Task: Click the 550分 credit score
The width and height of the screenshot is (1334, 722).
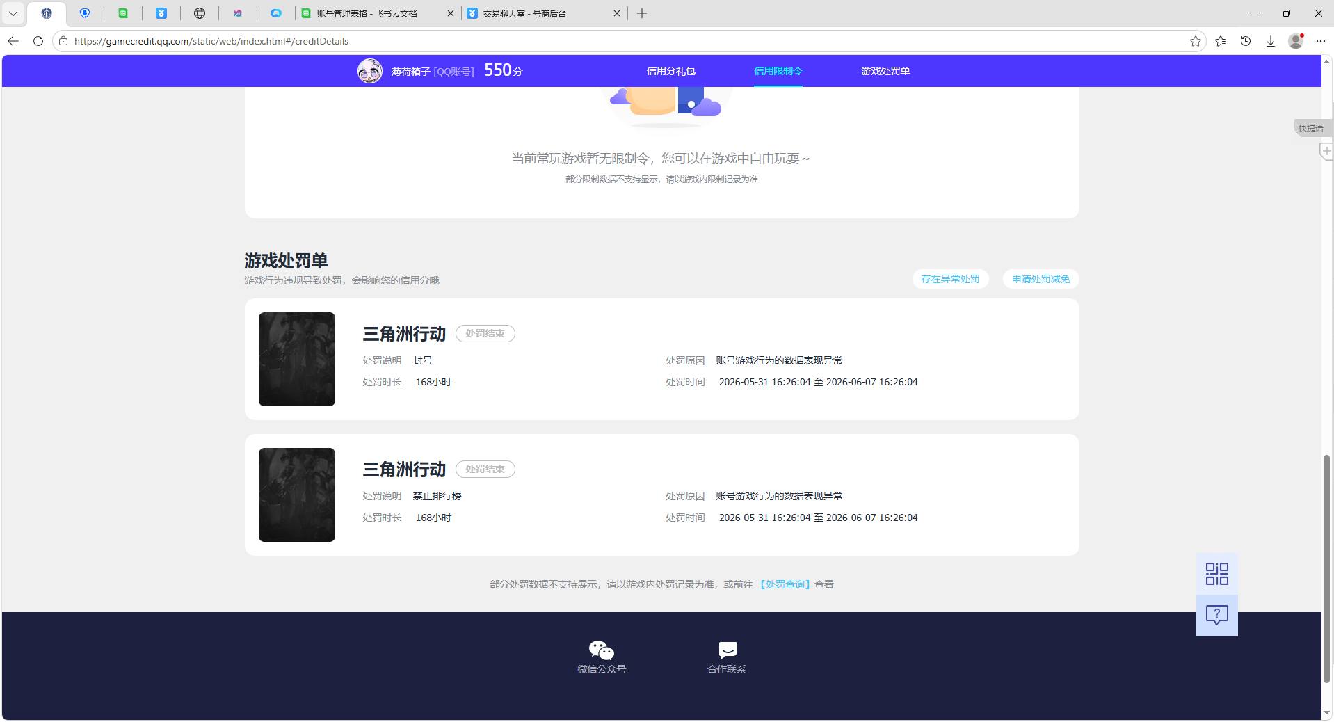Action: coord(503,70)
